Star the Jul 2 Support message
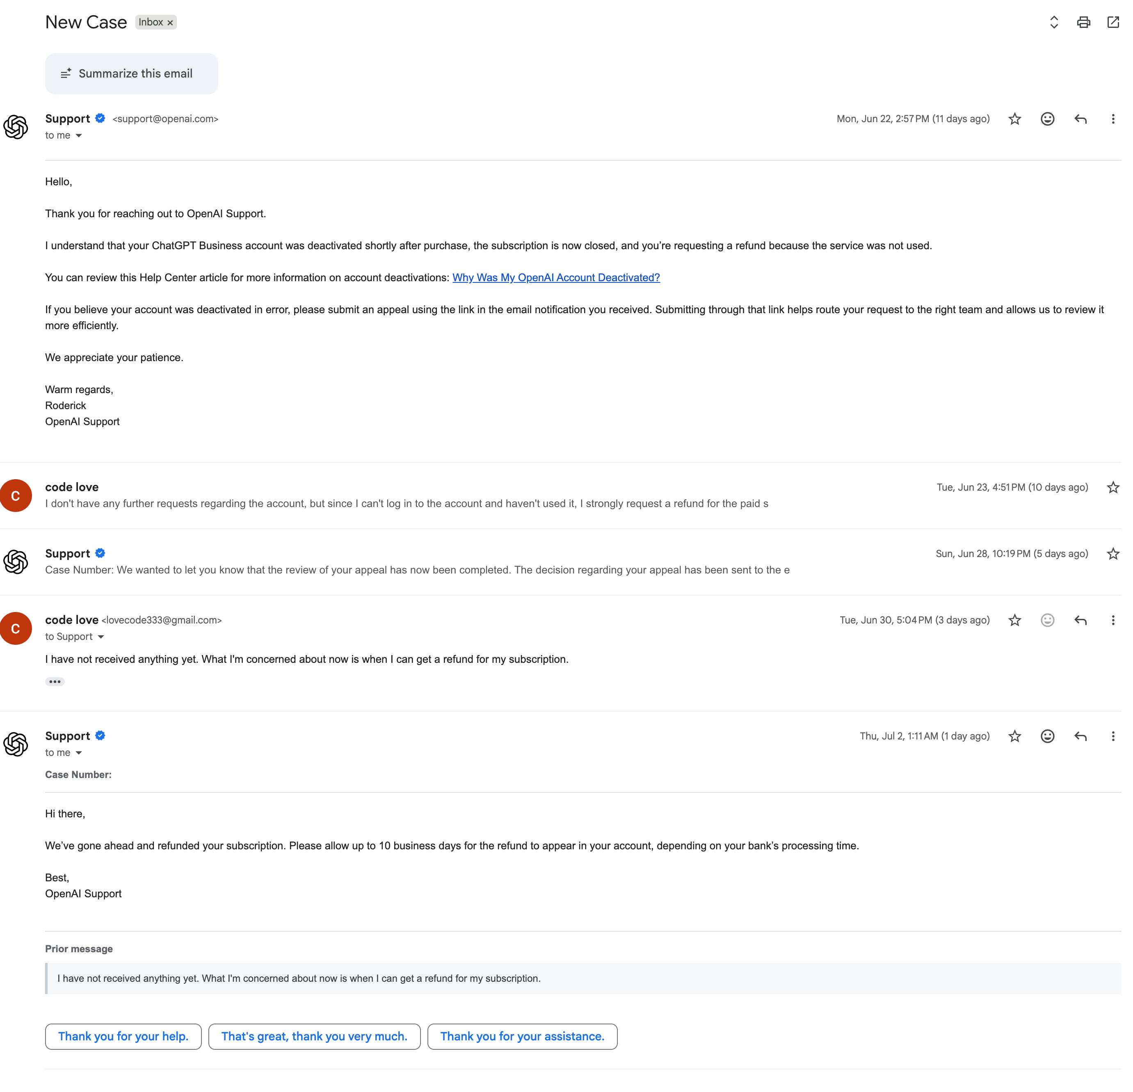This screenshot has height=1092, width=1133. click(1014, 736)
